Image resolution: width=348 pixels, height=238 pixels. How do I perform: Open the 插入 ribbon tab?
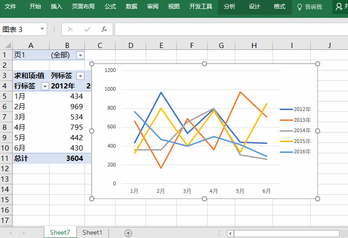pyautogui.click(x=57, y=7)
